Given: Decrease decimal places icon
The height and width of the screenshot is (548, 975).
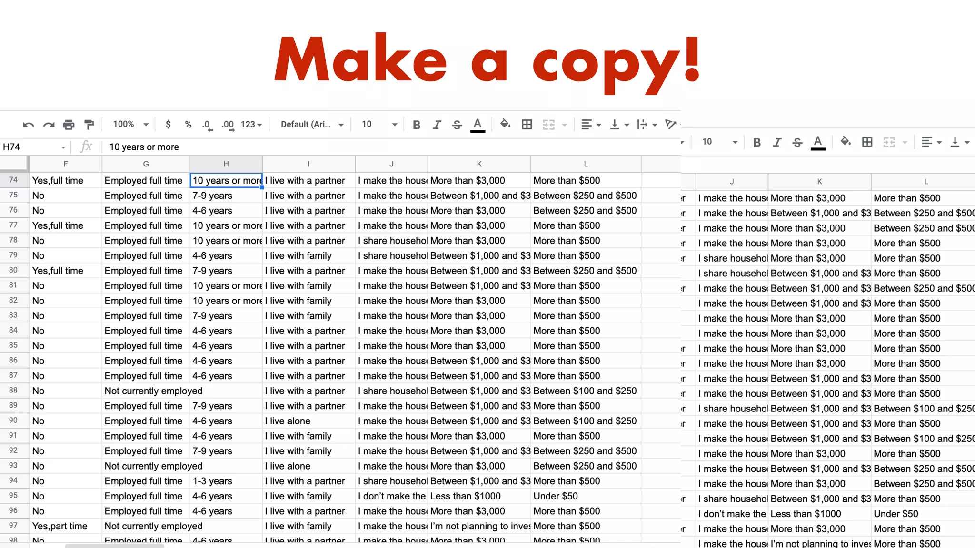Looking at the screenshot, I should click(207, 125).
